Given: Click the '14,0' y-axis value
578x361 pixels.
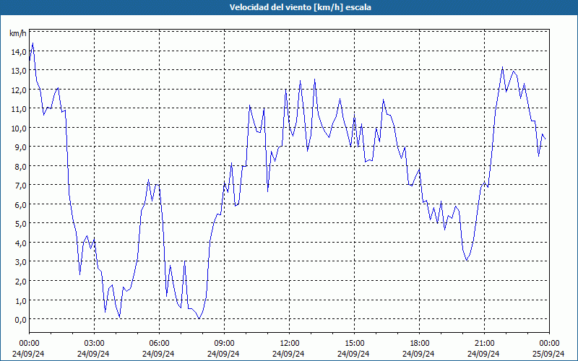Looking at the screenshot, I should [19, 52].
